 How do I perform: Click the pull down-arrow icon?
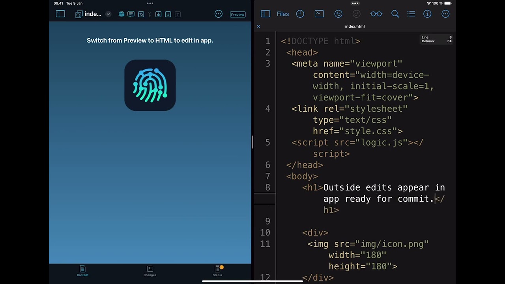pyautogui.click(x=168, y=14)
